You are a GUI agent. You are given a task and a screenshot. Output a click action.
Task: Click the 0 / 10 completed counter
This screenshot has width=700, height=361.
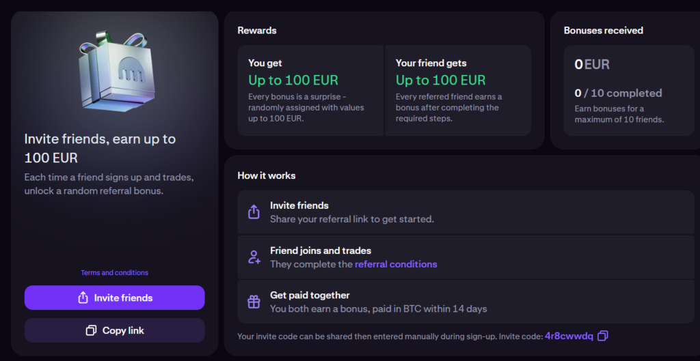point(618,93)
